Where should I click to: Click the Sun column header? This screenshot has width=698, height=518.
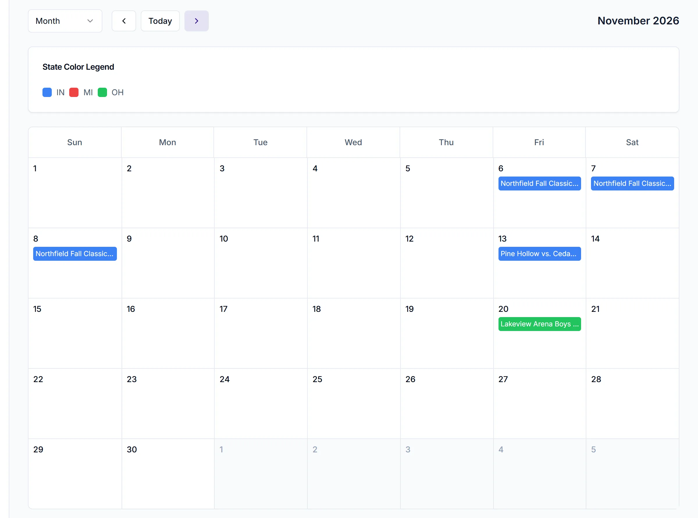pyautogui.click(x=75, y=142)
